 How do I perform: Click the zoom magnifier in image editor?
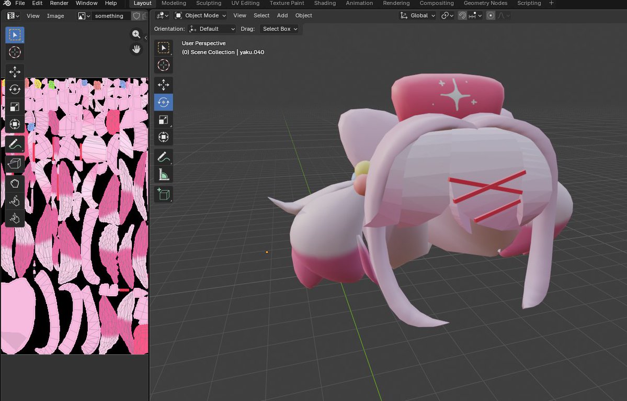(136, 34)
